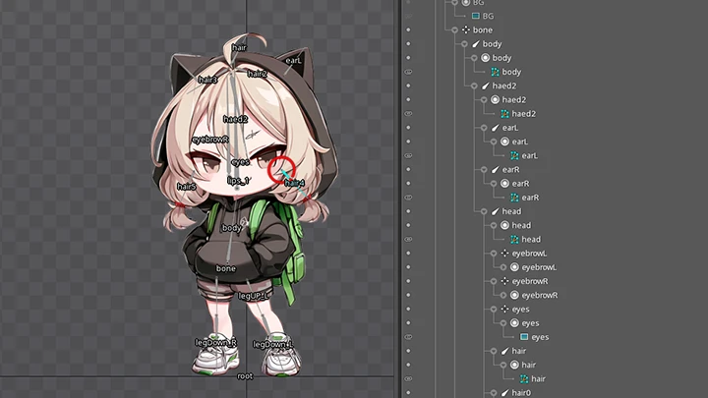The width and height of the screenshot is (708, 398).
Task: Collapse the earR slot node
Action: 494,184
